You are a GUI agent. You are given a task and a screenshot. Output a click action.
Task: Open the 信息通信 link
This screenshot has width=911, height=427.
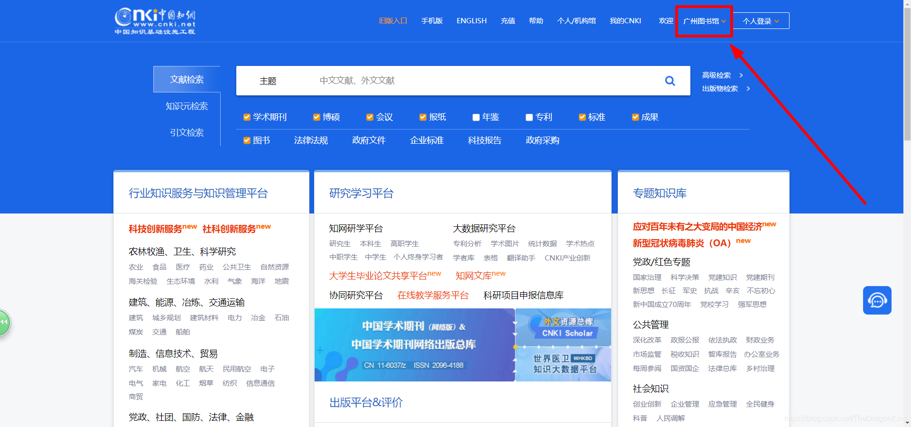260,383
